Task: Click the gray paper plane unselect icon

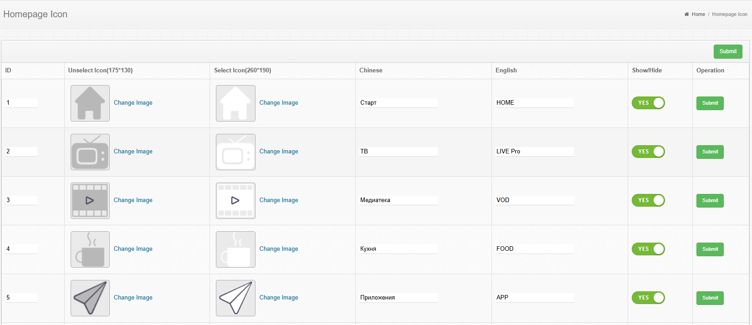Action: pos(90,298)
